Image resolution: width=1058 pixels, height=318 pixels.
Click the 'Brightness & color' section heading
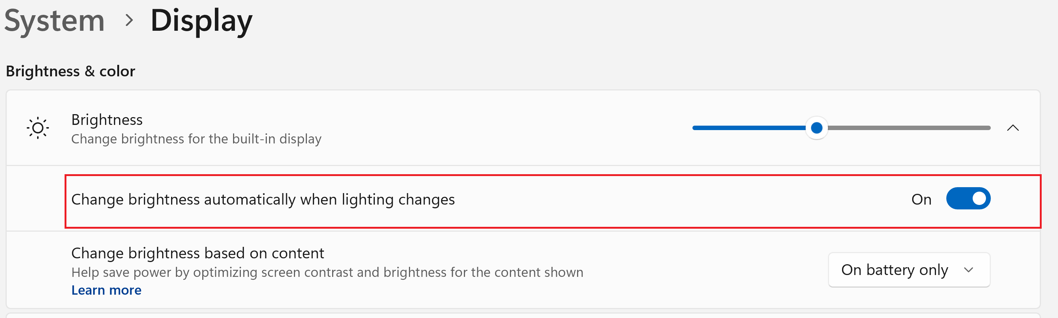point(70,72)
